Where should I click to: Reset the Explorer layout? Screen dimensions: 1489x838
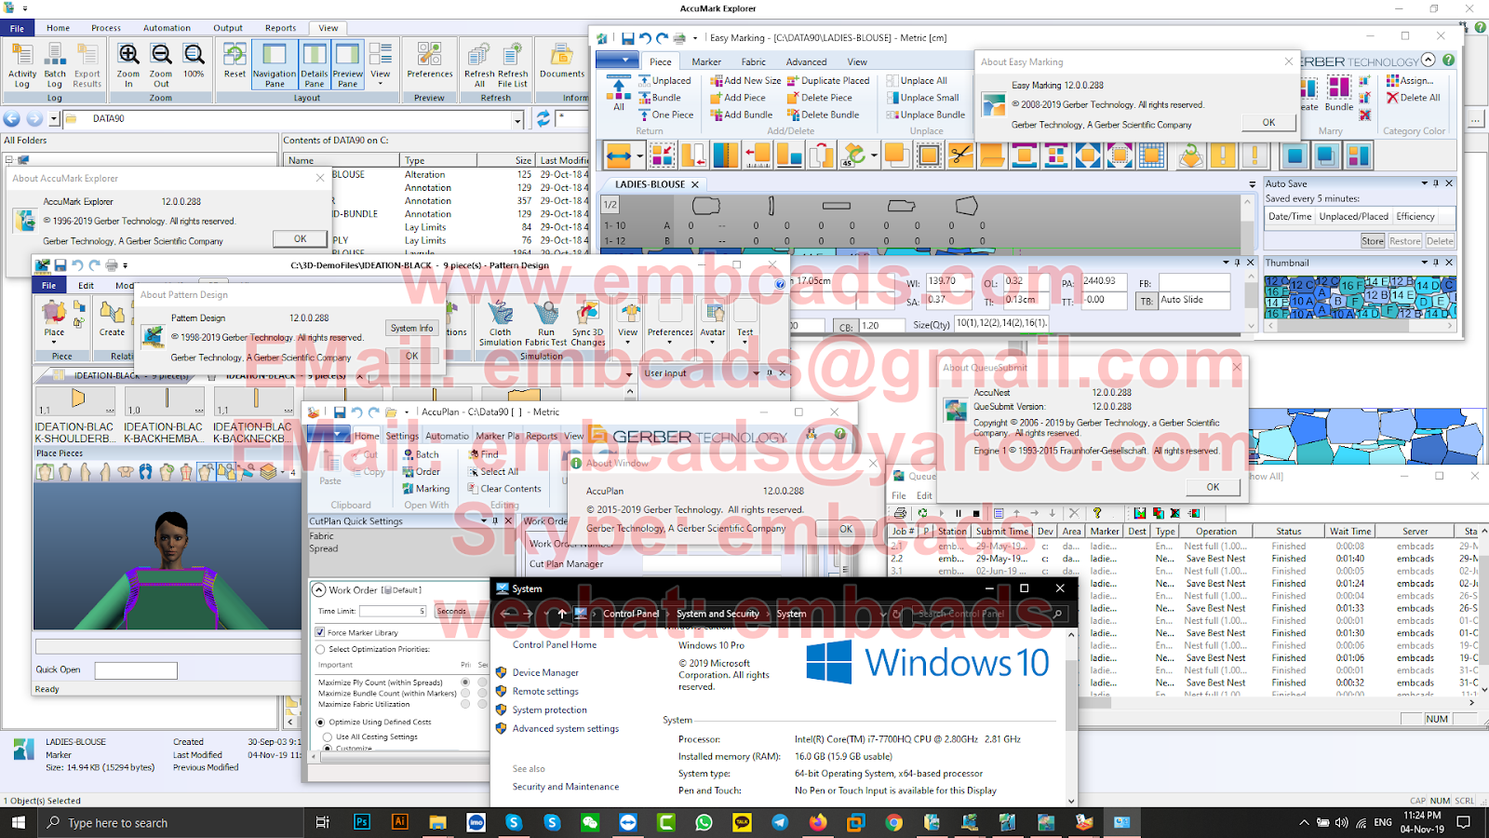pos(235,61)
